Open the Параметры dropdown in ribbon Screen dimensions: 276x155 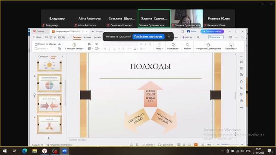click(231, 46)
